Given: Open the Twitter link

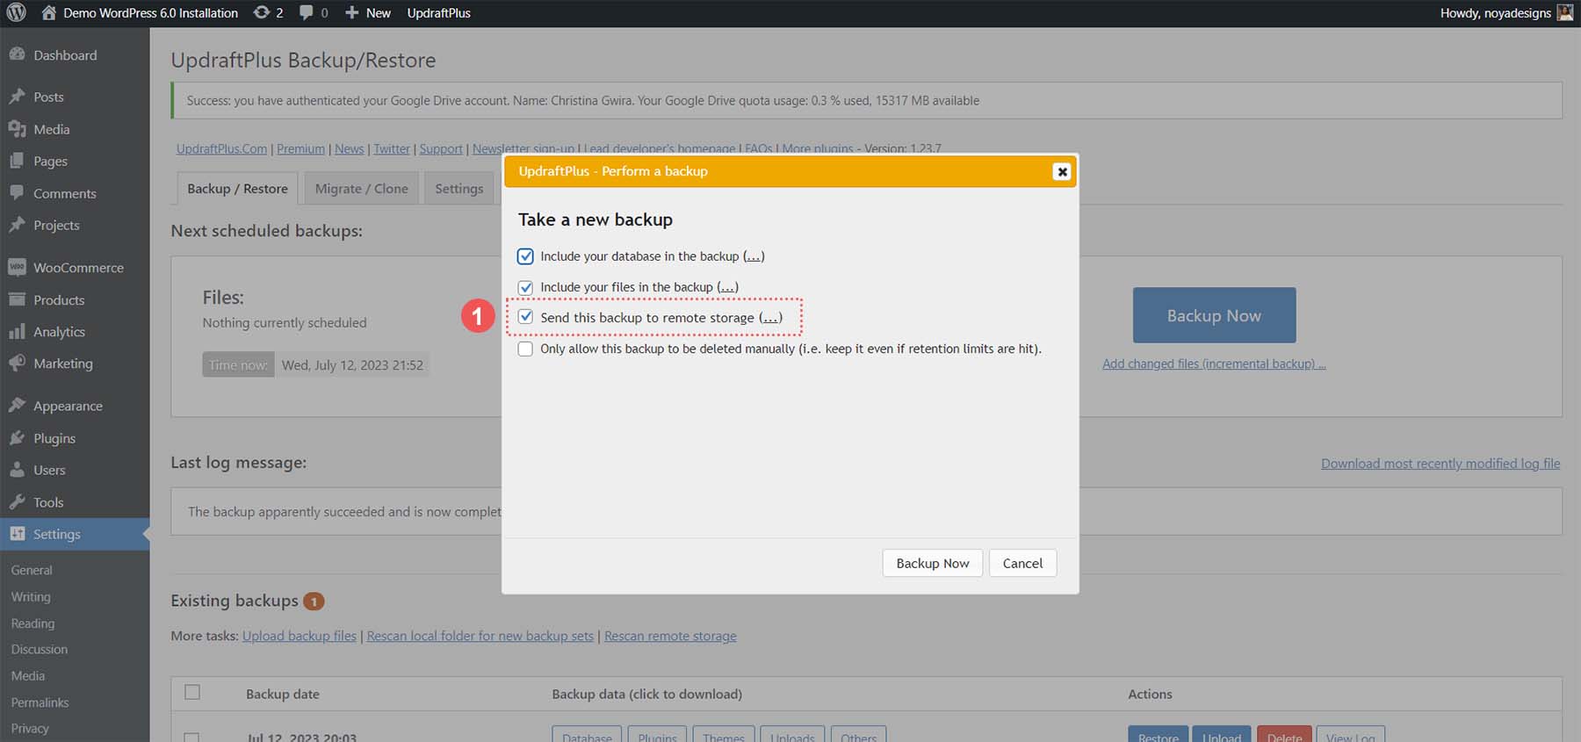Looking at the screenshot, I should pyautogui.click(x=392, y=148).
